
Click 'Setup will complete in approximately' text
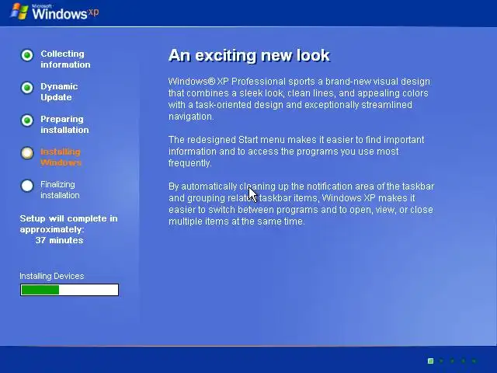(68, 224)
